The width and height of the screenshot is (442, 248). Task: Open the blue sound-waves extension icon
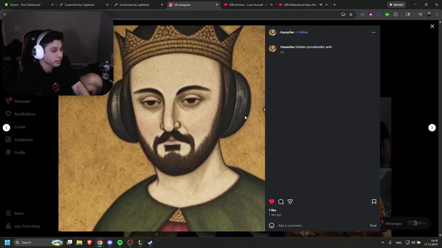tap(362, 14)
